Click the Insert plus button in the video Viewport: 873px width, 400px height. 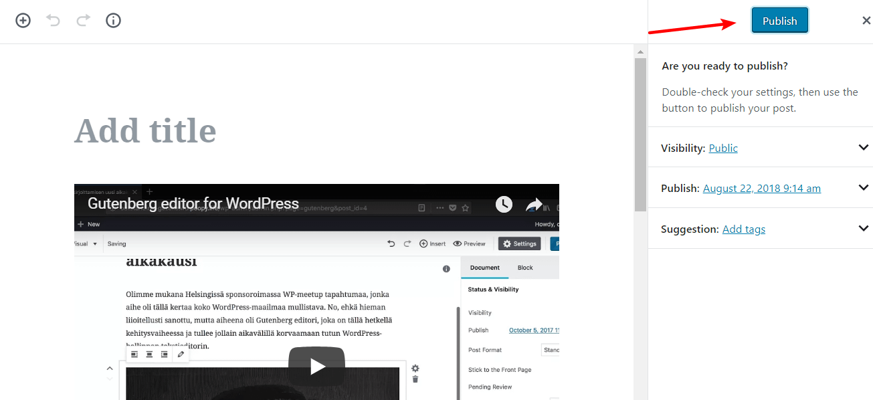coord(433,243)
